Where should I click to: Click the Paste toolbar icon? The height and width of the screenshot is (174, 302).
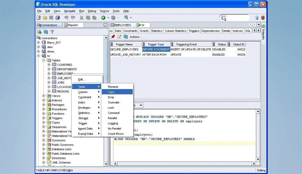[x=94, y=18]
